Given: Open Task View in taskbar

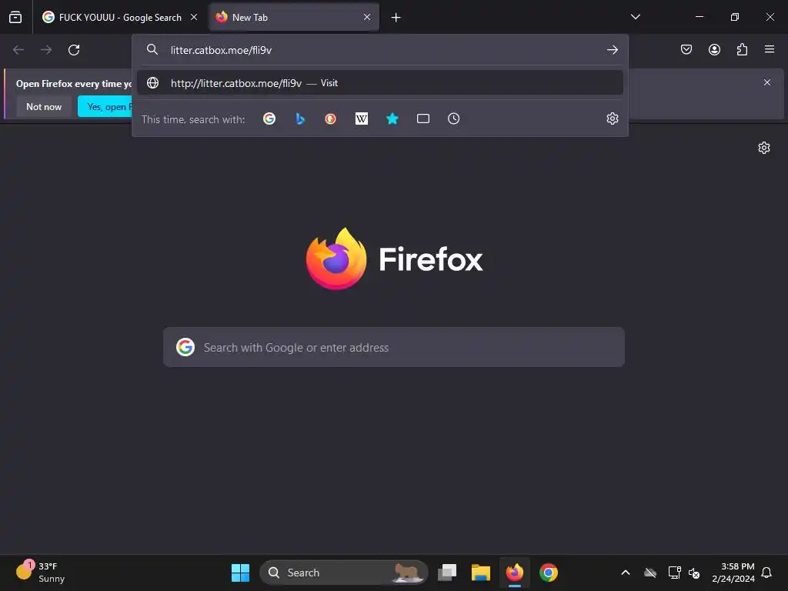Looking at the screenshot, I should click(447, 573).
